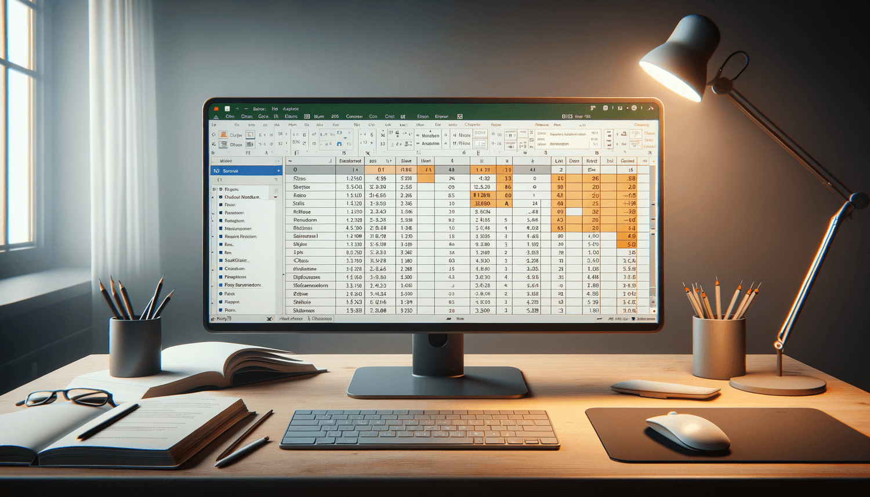Toggle the 'Rotoghom' checkbox
Screen dimensions: 870x497
tap(221, 221)
